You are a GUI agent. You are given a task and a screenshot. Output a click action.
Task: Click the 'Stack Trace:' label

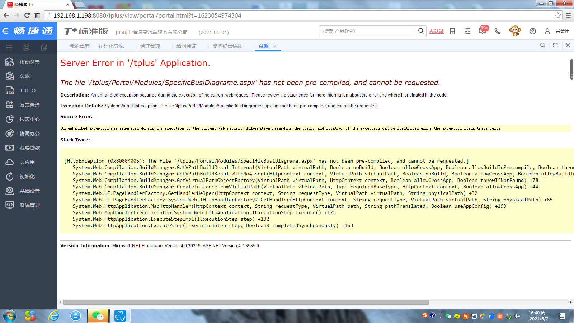pos(75,140)
